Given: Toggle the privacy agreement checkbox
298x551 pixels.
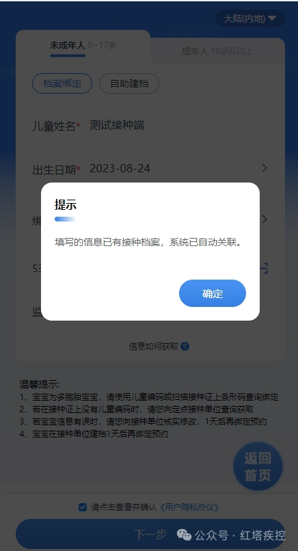Looking at the screenshot, I should 83,507.
